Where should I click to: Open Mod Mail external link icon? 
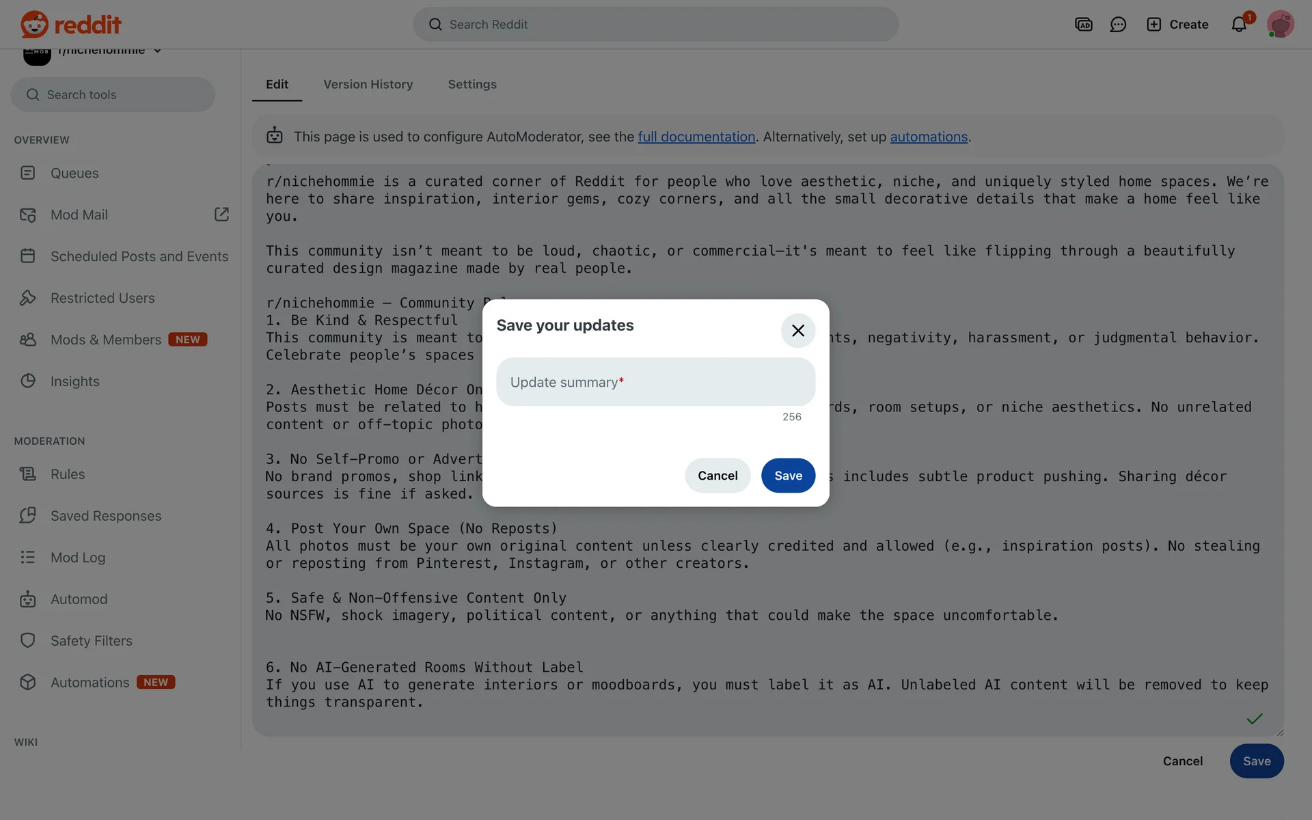221,215
